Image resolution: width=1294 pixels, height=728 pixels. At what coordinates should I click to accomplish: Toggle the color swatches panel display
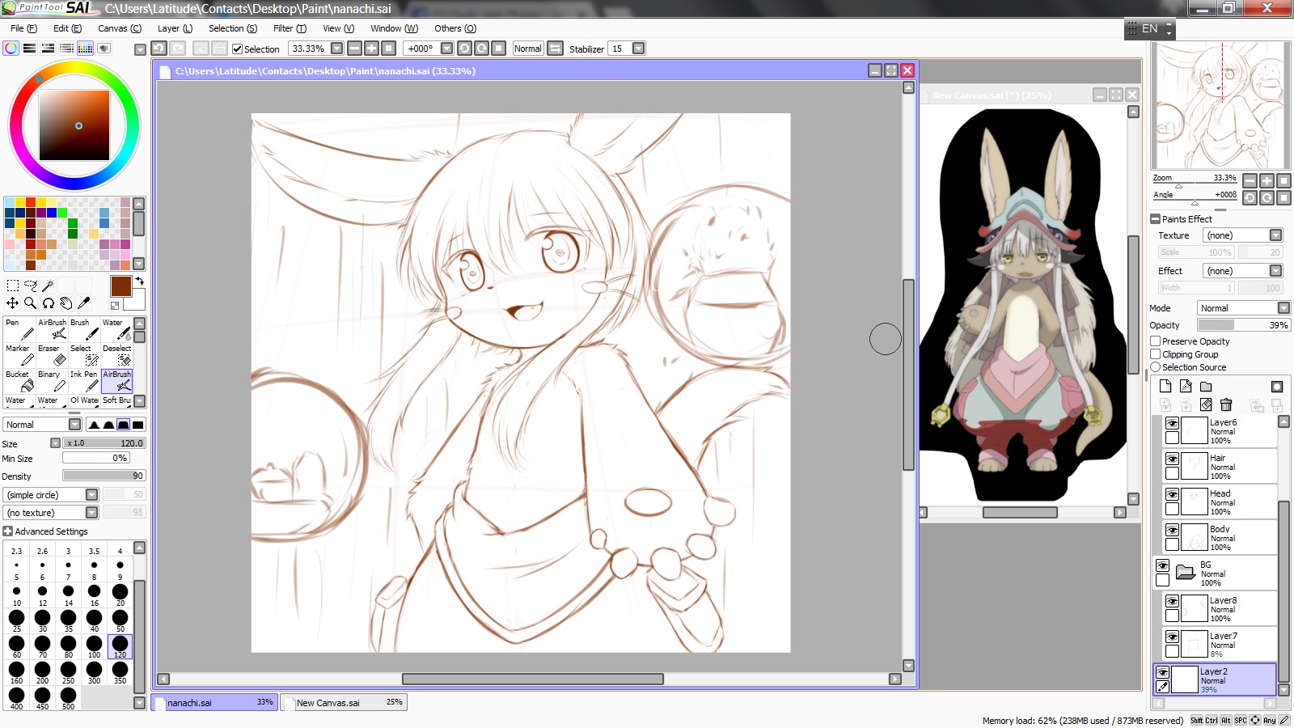(85, 49)
